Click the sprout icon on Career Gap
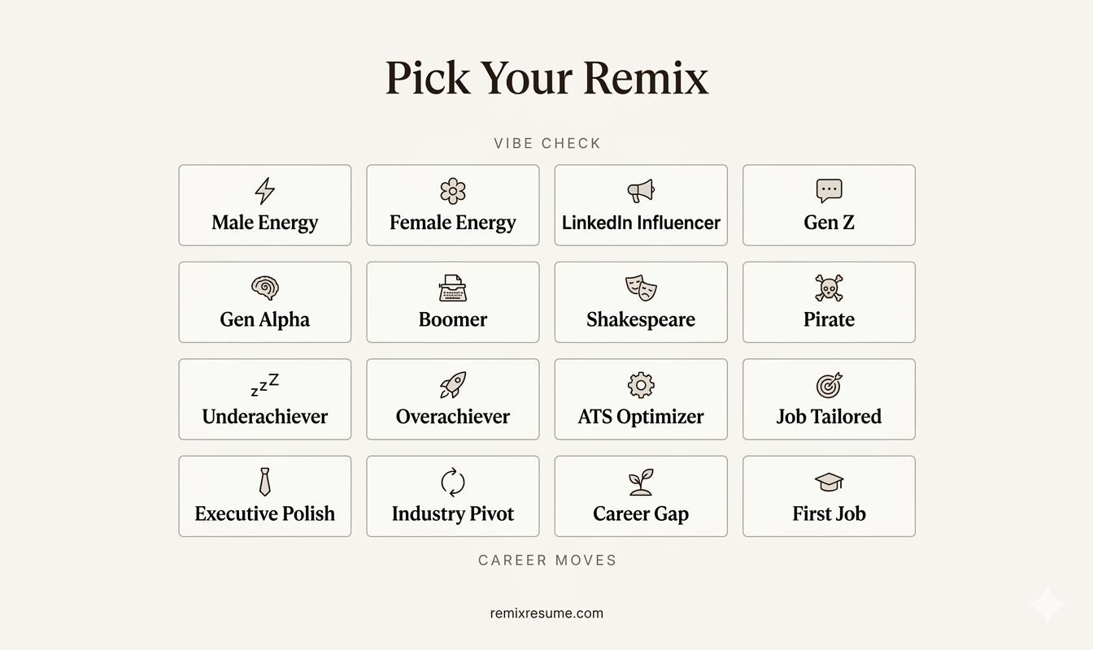Viewport: 1093px width, 650px height. click(640, 481)
